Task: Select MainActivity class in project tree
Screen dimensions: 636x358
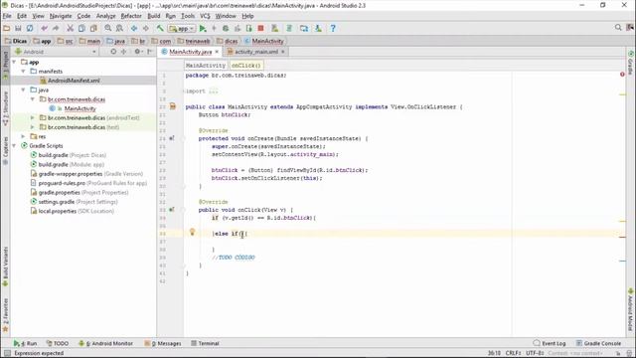Action: click(x=79, y=108)
